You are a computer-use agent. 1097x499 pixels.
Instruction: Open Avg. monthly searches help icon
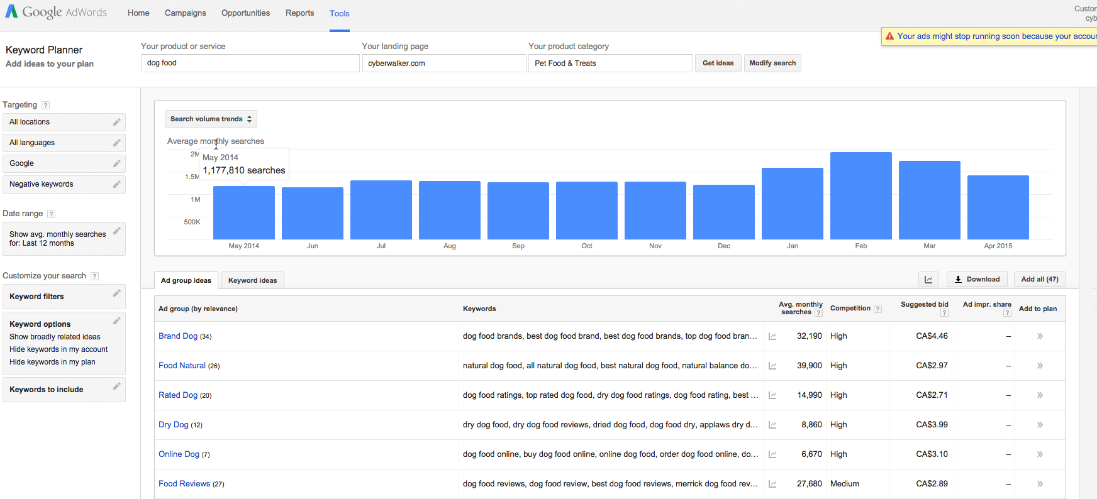point(818,313)
